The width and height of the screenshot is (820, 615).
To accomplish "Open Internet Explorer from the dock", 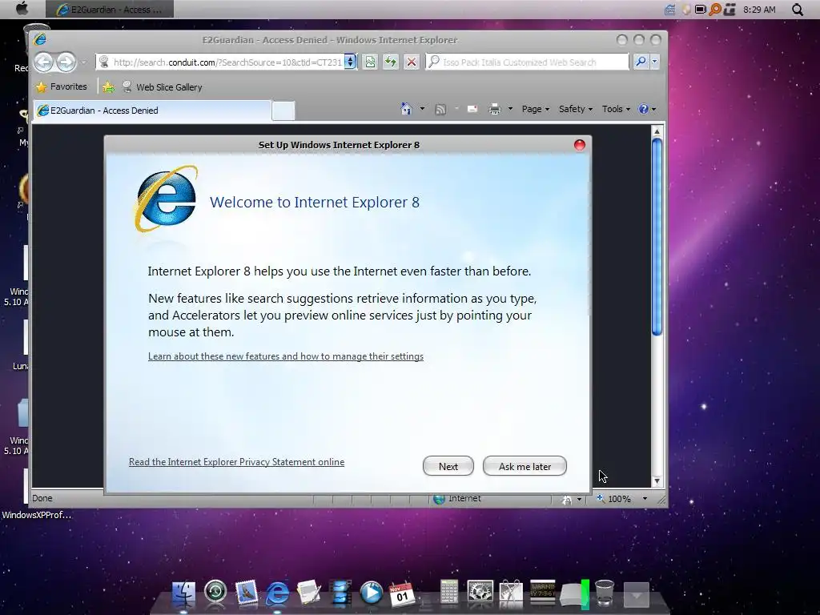I will point(278,593).
